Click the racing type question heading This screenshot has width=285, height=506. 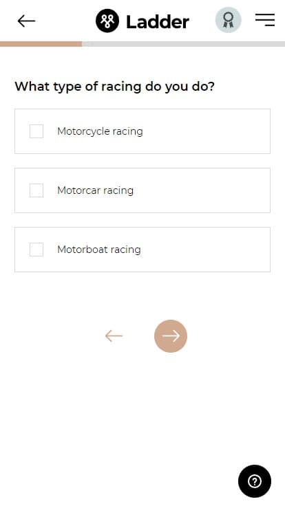[115, 87]
